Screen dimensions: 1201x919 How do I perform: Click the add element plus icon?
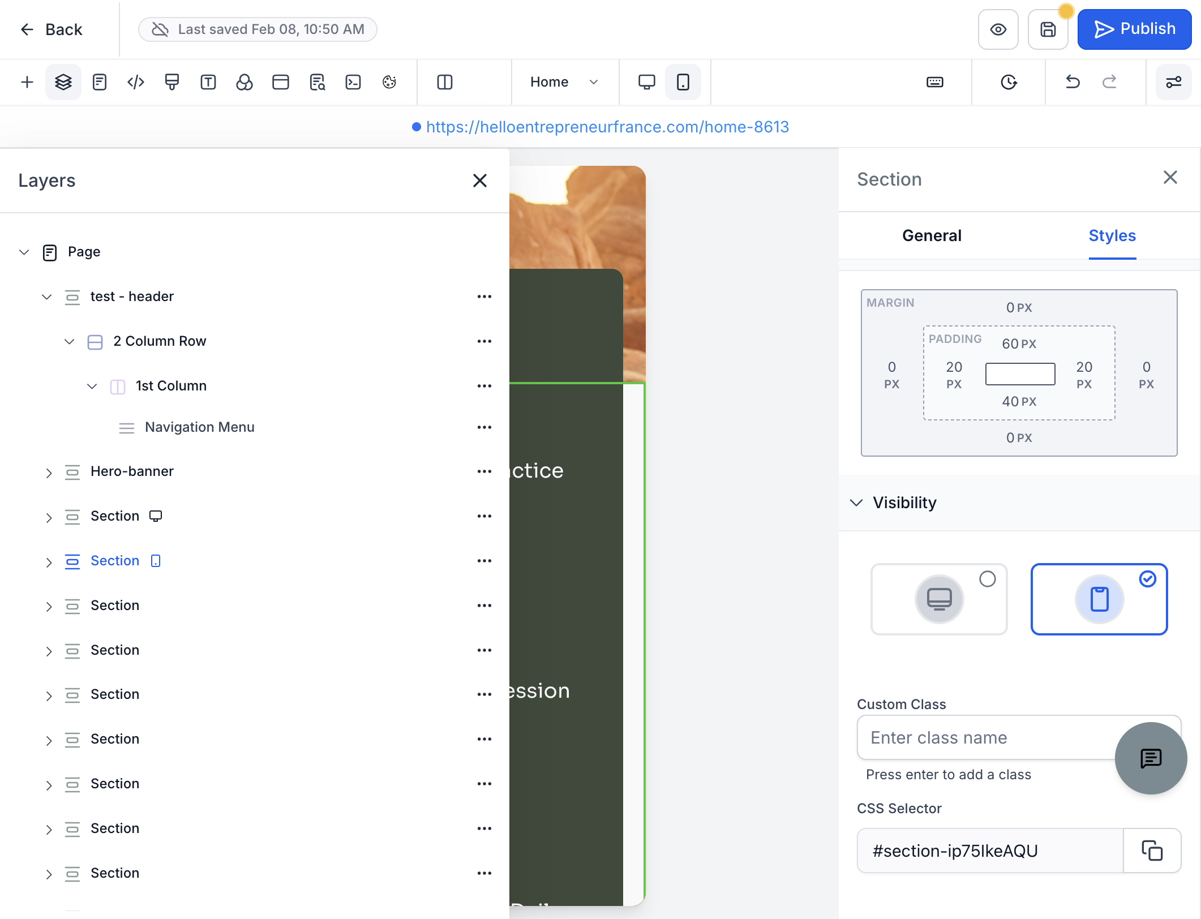point(27,82)
